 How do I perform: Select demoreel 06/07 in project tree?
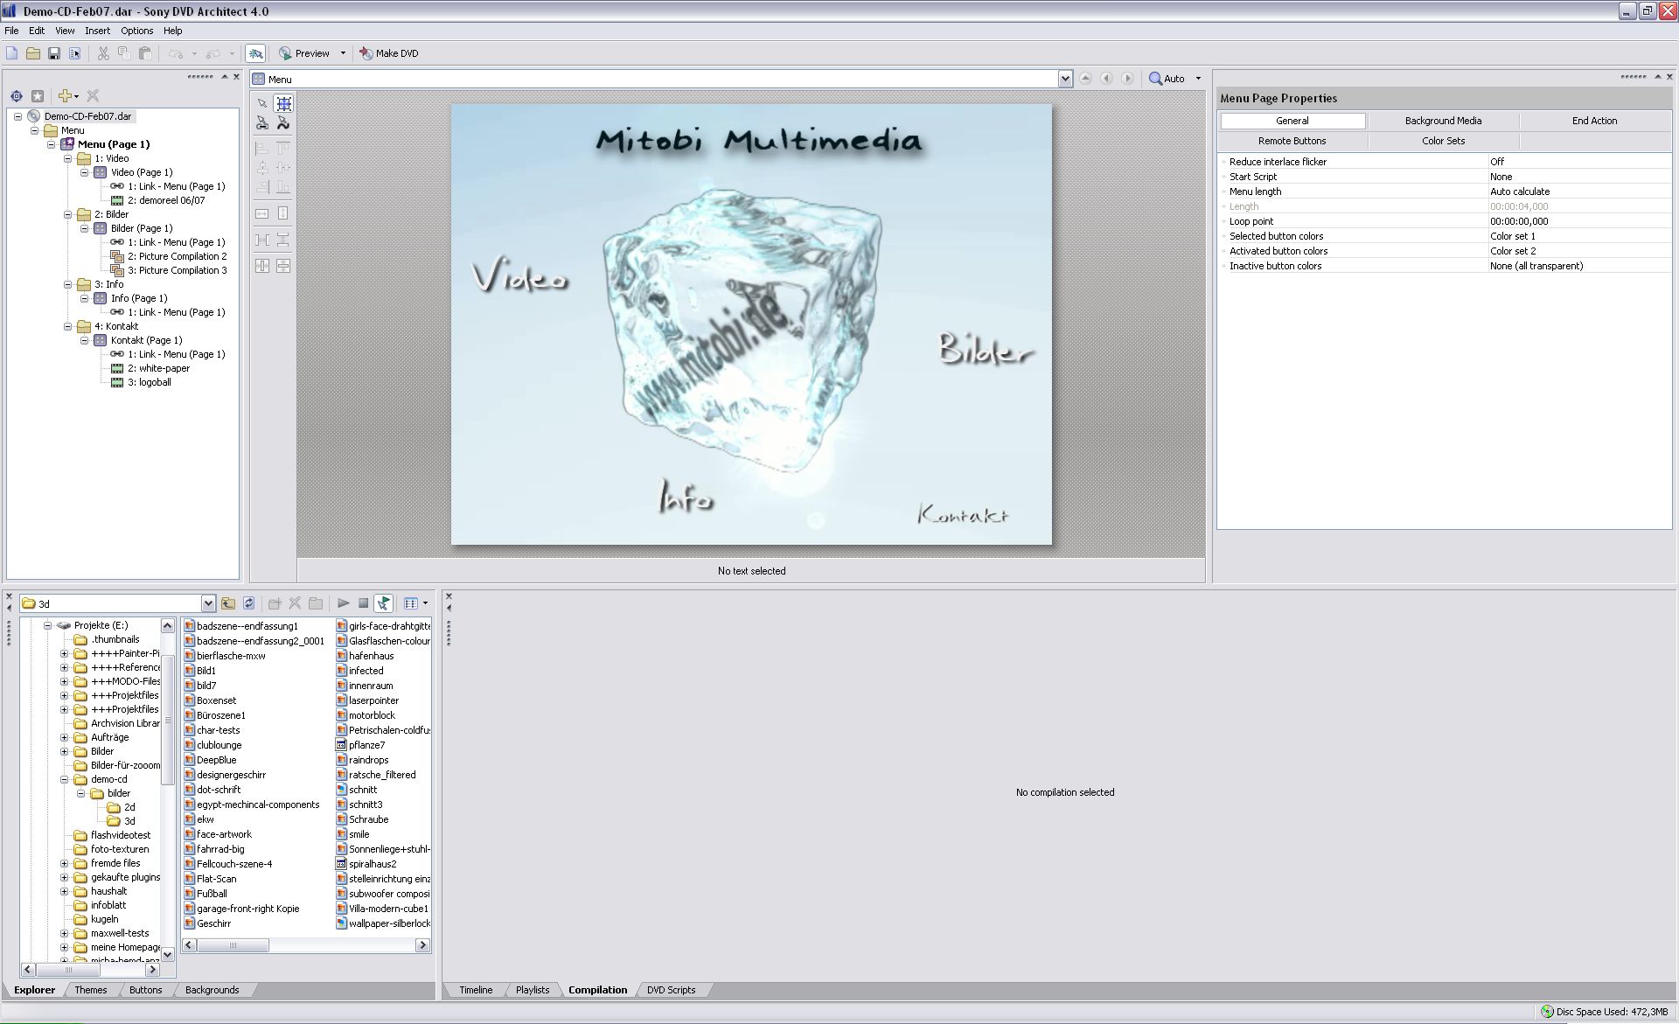coord(166,200)
